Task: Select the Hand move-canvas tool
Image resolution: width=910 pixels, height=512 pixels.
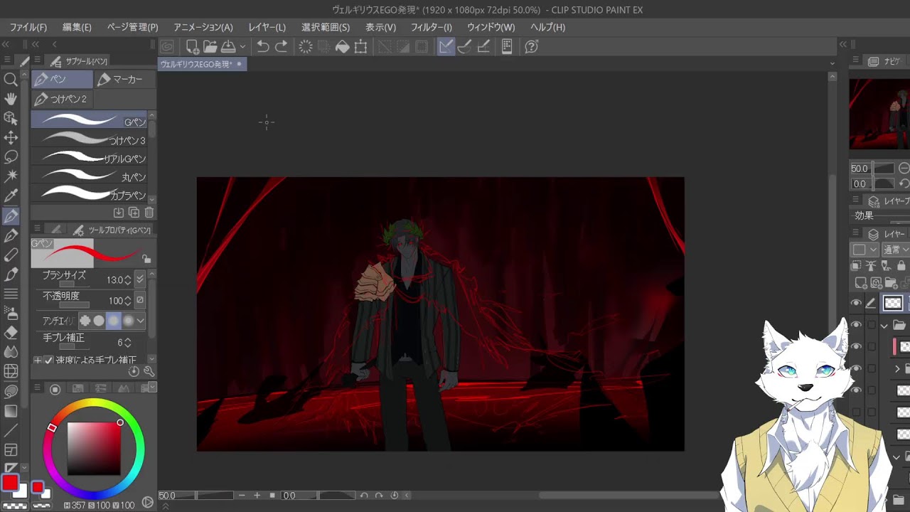Action: coord(11,99)
